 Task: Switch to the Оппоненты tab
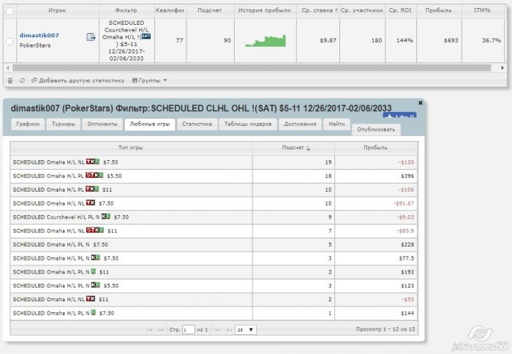coord(102,124)
